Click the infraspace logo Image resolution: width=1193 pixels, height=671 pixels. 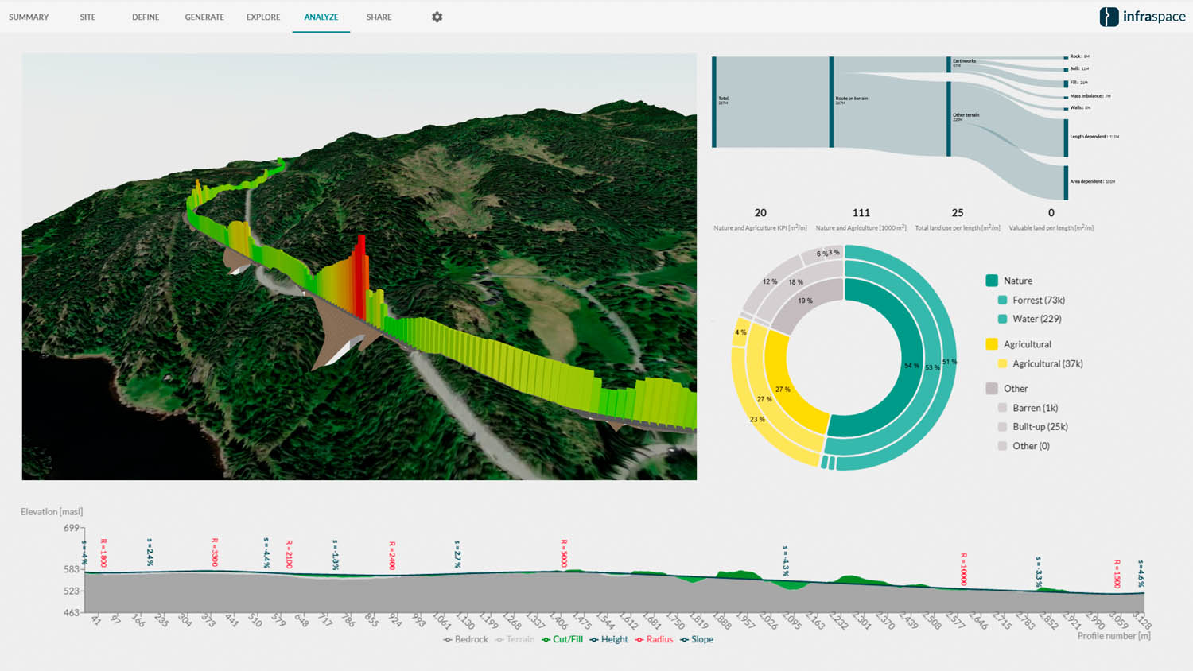click(x=1142, y=17)
